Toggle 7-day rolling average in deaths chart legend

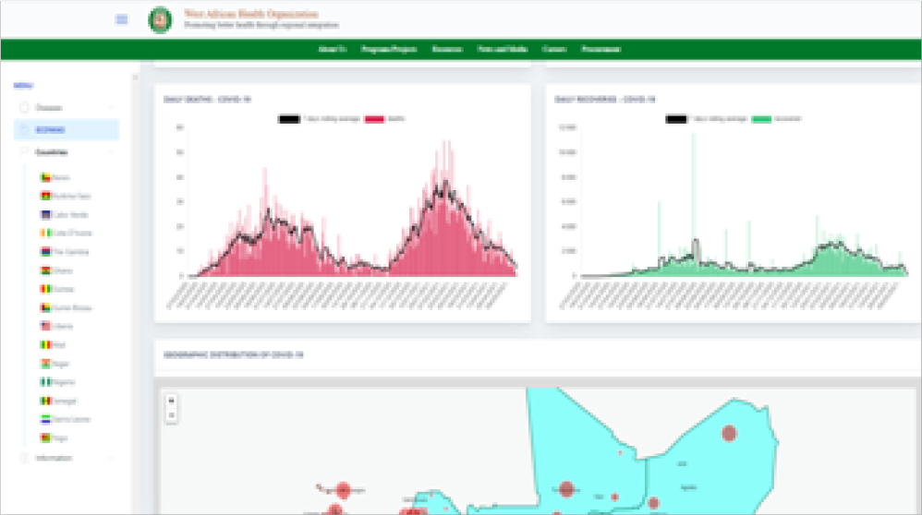288,119
